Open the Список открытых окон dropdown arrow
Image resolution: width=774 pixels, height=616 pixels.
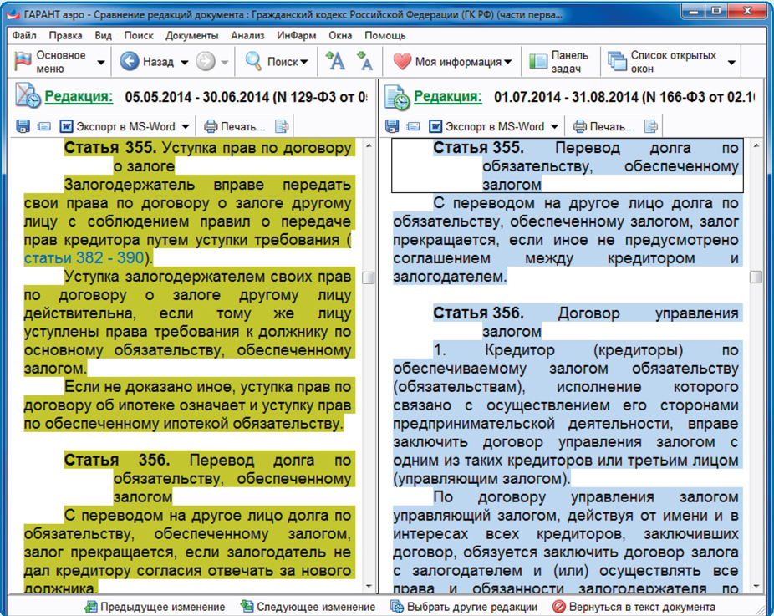[x=731, y=63]
